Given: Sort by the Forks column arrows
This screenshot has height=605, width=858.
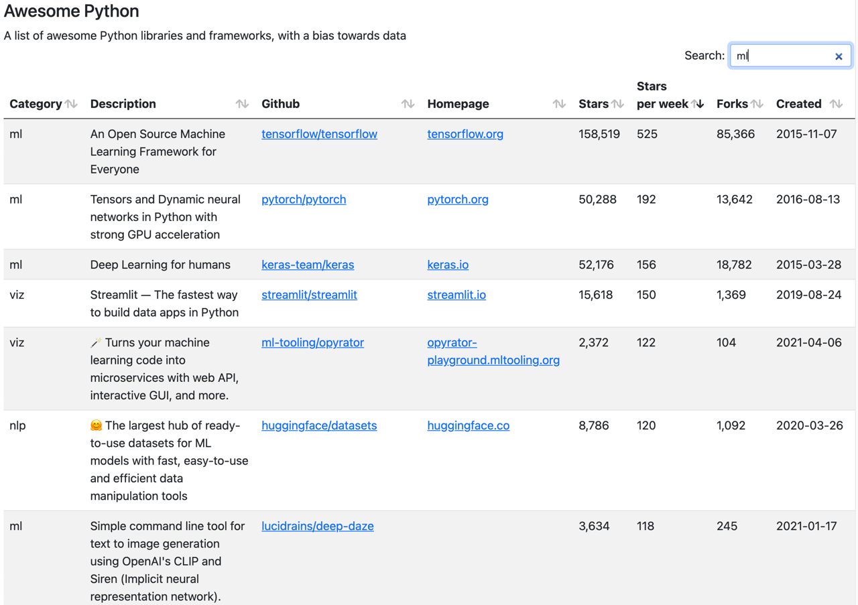Looking at the screenshot, I should pos(757,104).
